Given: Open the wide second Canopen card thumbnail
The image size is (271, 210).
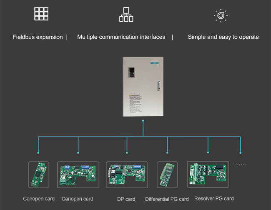Looking at the screenshot, I should (78, 175).
